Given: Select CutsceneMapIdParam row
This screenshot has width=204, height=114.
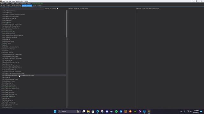Looking at the screenshot, I should tap(9, 70).
